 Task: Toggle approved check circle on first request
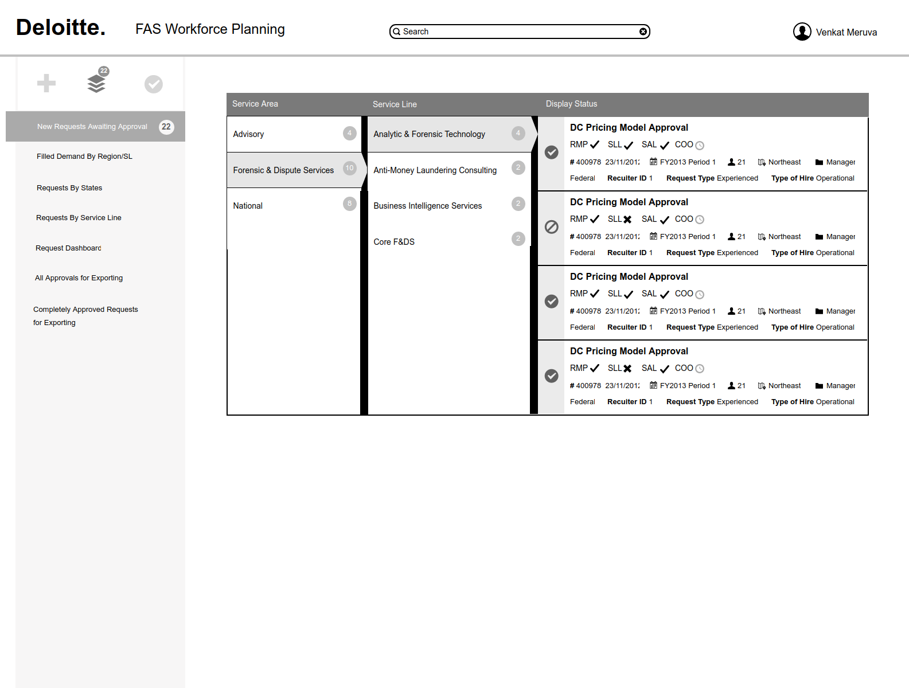click(552, 152)
